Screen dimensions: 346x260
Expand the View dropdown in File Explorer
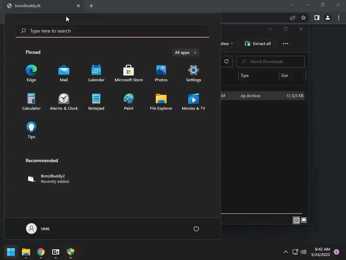pyautogui.click(x=227, y=44)
